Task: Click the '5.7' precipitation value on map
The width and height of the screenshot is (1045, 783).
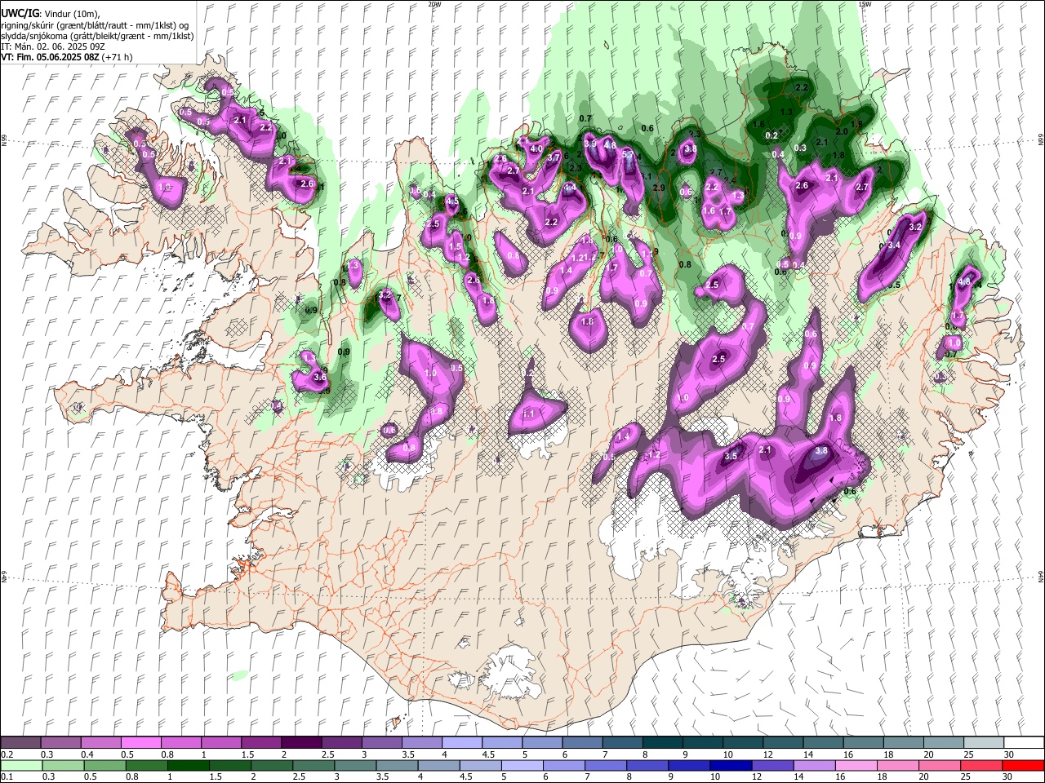Action: point(629,154)
